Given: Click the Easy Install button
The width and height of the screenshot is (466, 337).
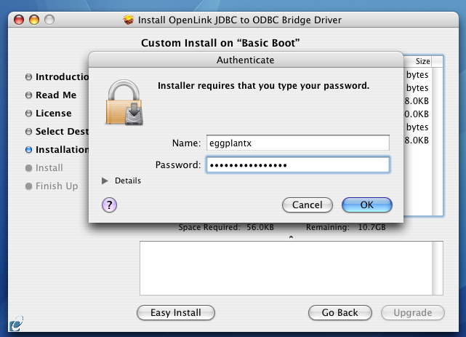Looking at the screenshot, I should [x=176, y=312].
